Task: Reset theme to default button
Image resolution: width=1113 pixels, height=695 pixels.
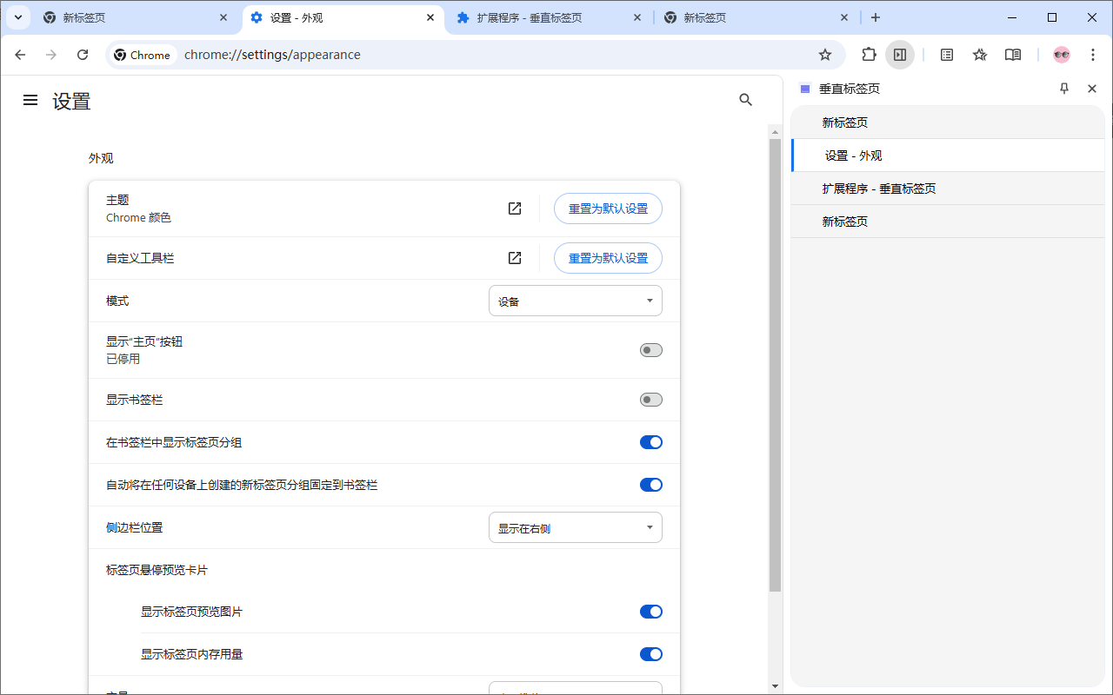Action: tap(608, 208)
